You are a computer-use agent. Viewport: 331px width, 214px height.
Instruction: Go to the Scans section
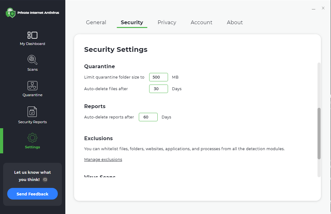(32, 60)
